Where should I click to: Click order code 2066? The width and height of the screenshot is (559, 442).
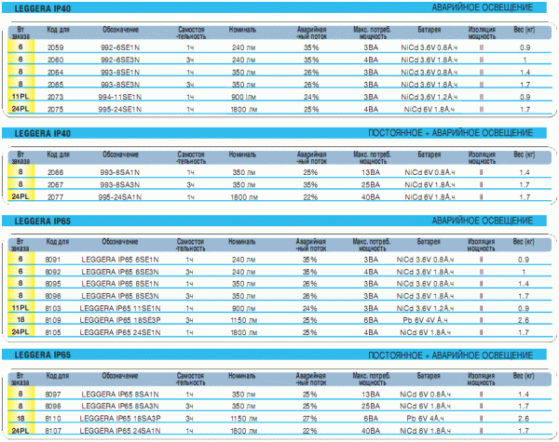click(55, 172)
